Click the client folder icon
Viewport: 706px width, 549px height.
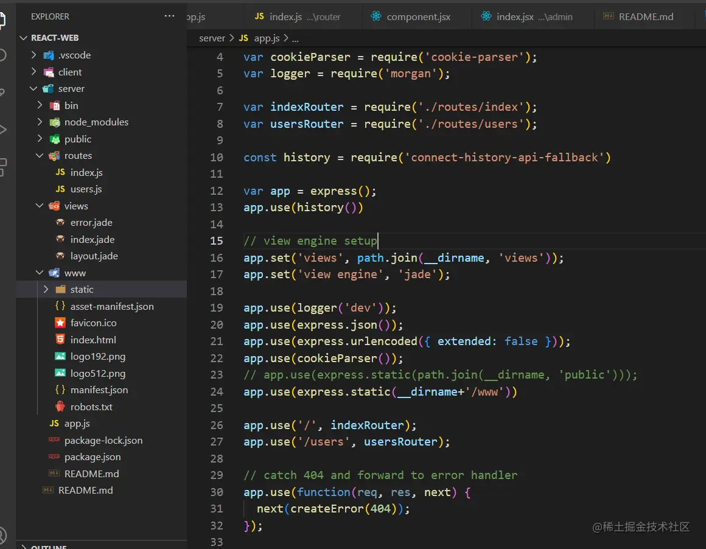(x=49, y=72)
